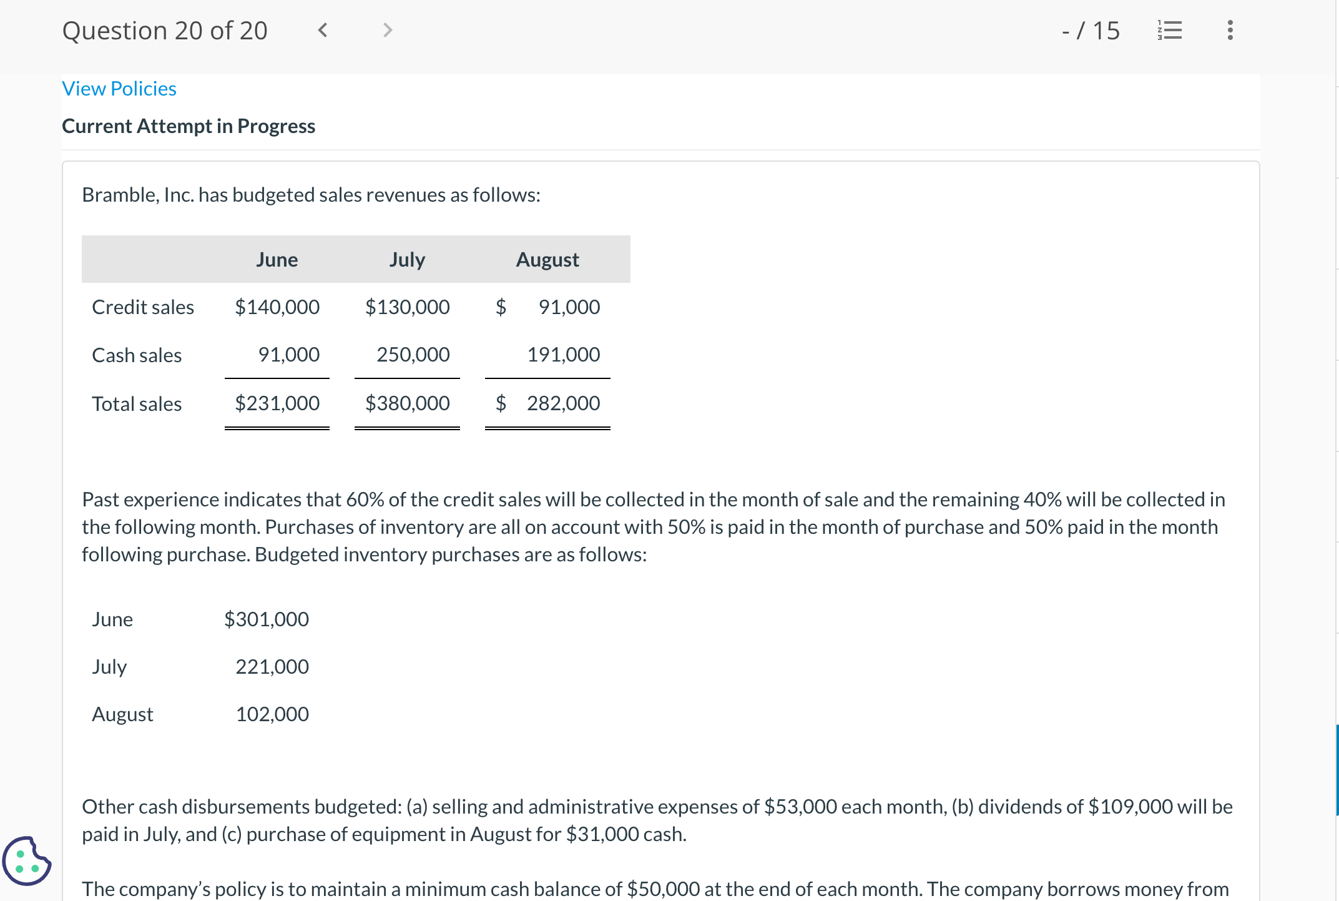Image resolution: width=1339 pixels, height=901 pixels.
Task: Click the July cash sales value 250,000
Action: pyautogui.click(x=413, y=355)
